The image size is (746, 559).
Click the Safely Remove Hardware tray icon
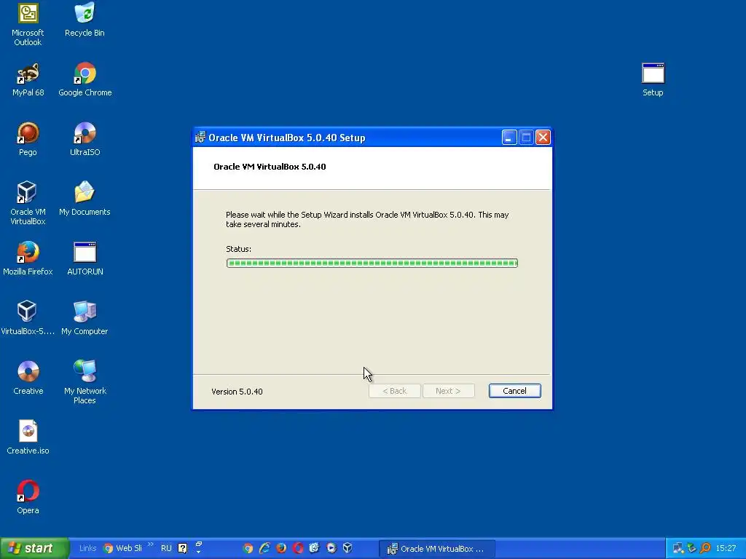click(692, 548)
